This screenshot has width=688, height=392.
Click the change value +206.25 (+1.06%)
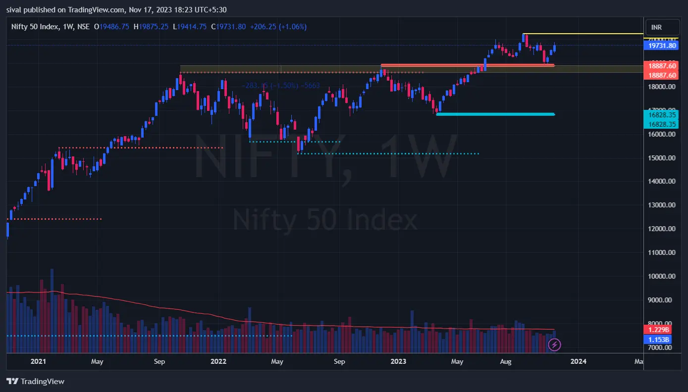point(277,27)
